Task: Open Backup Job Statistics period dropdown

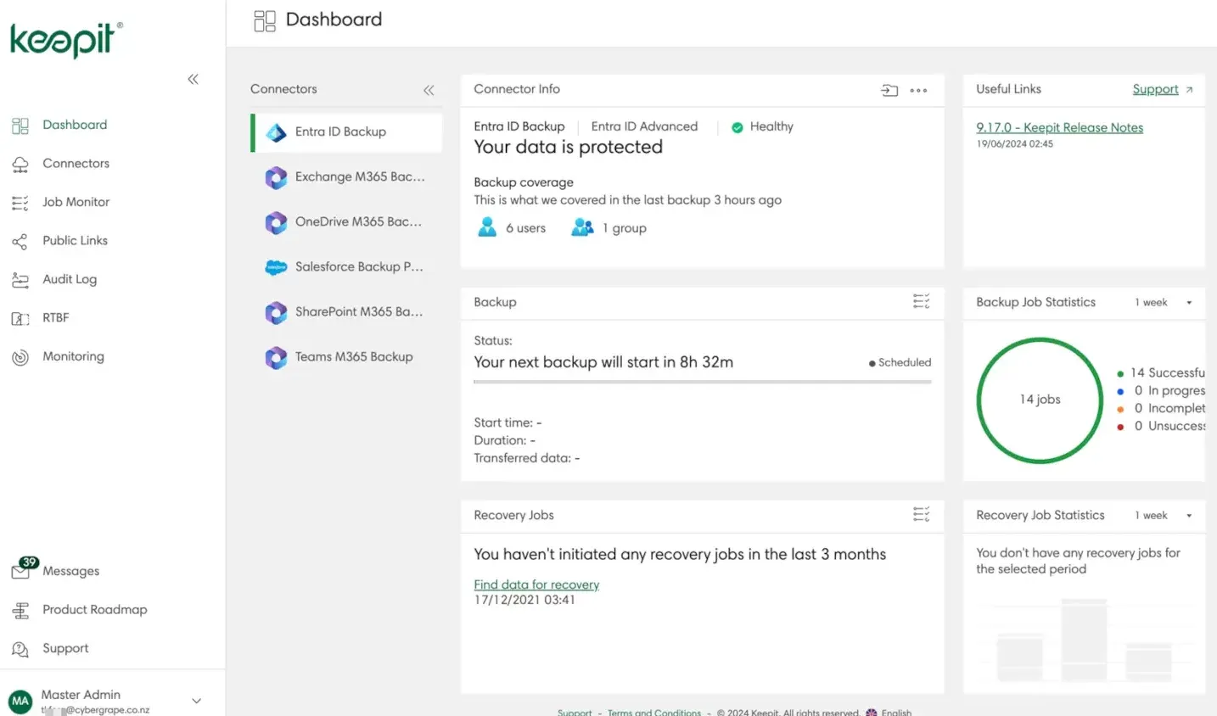Action: [1164, 303]
